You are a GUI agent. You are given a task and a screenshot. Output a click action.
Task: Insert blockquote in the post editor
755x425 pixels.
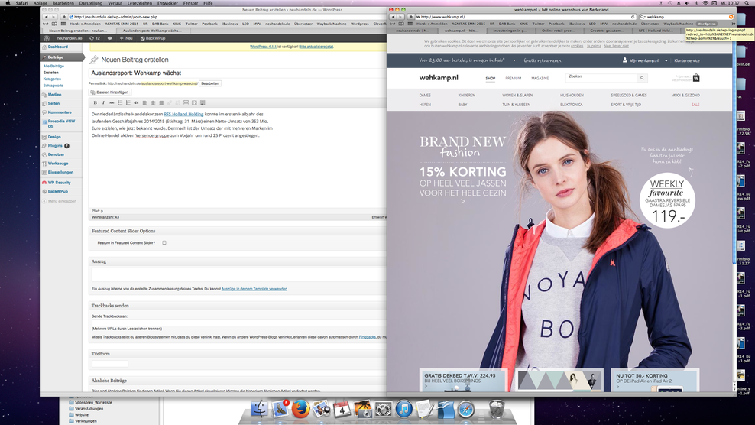[x=136, y=102]
